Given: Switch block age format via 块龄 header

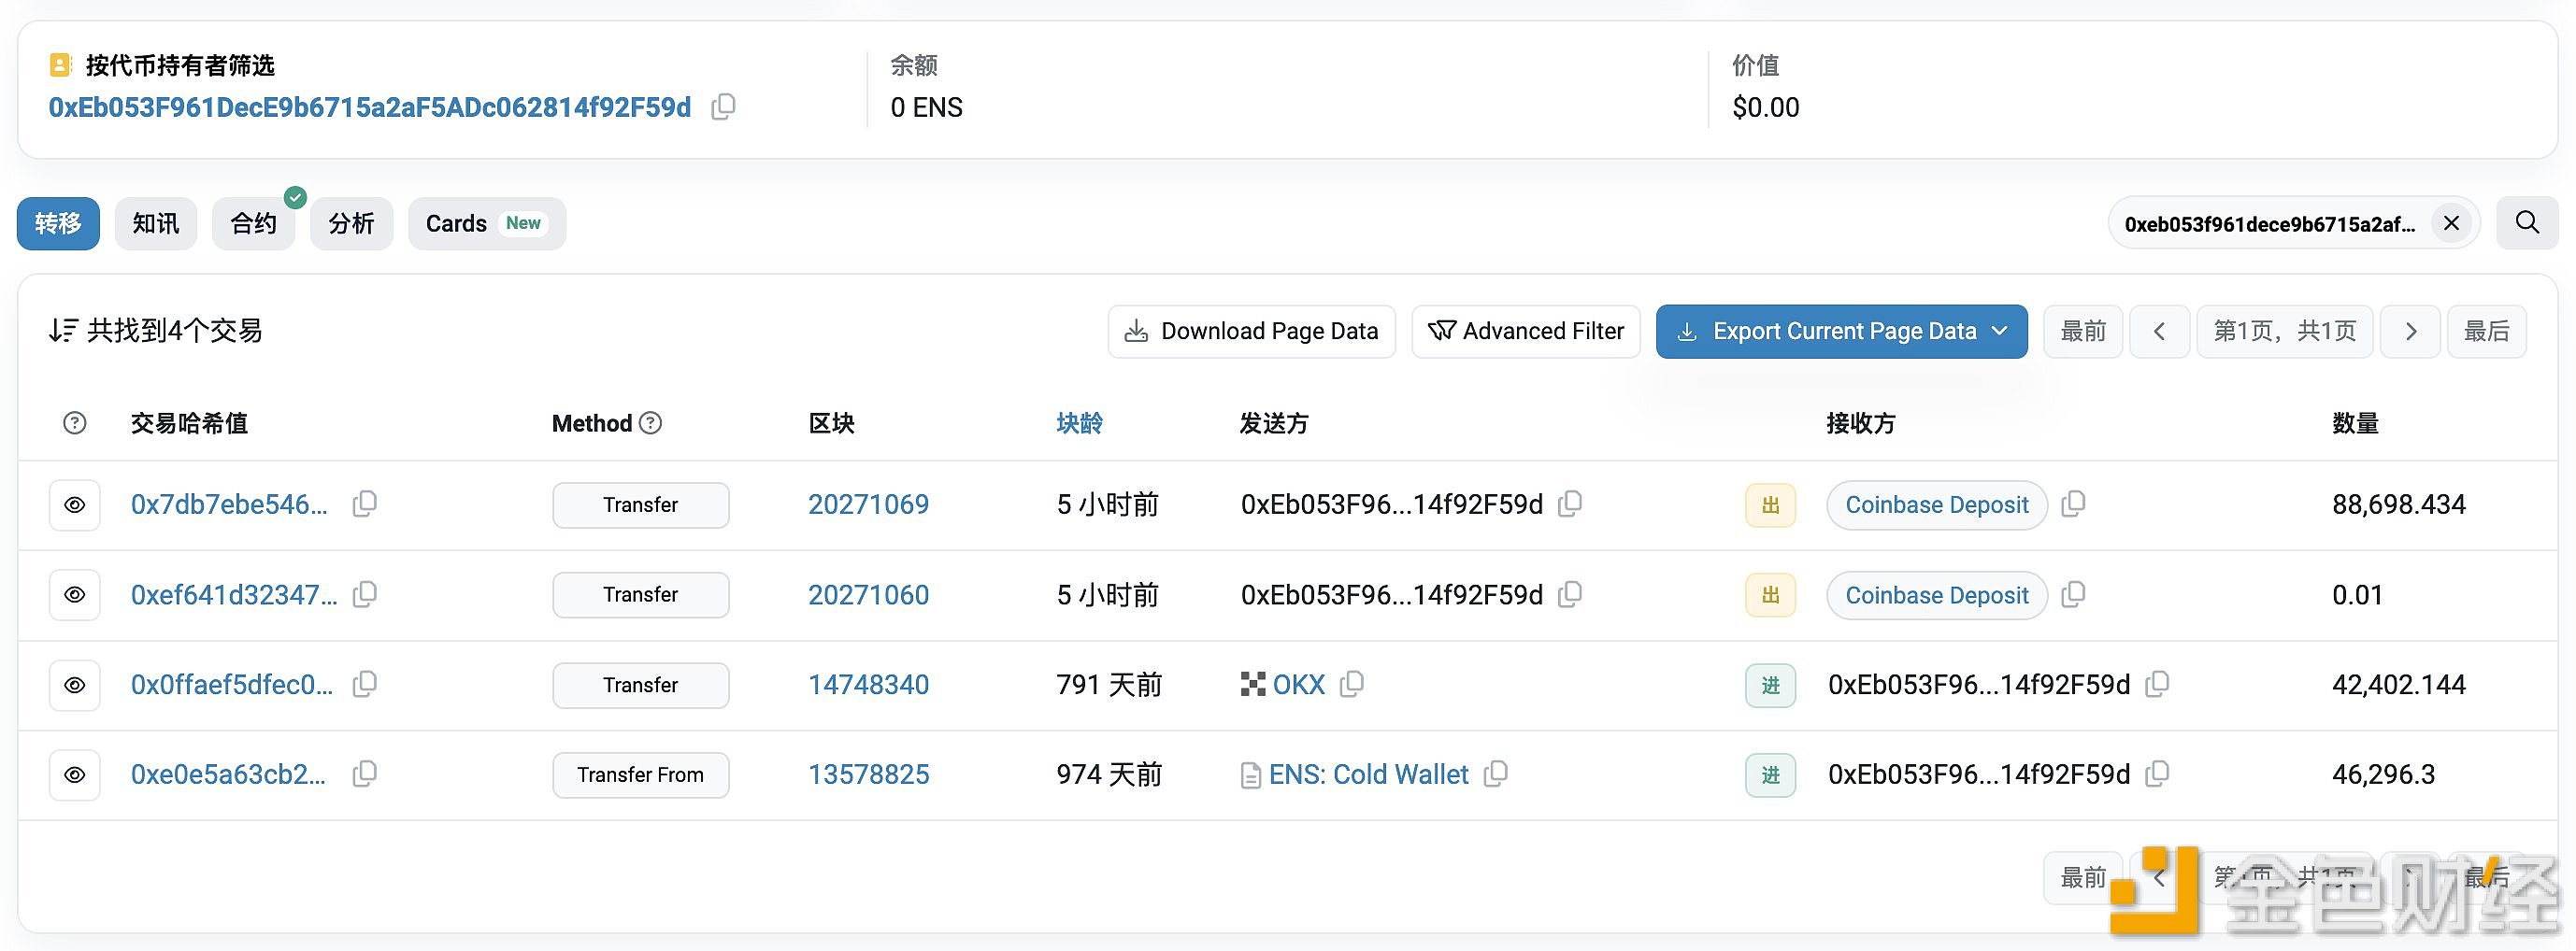Looking at the screenshot, I should [1079, 422].
